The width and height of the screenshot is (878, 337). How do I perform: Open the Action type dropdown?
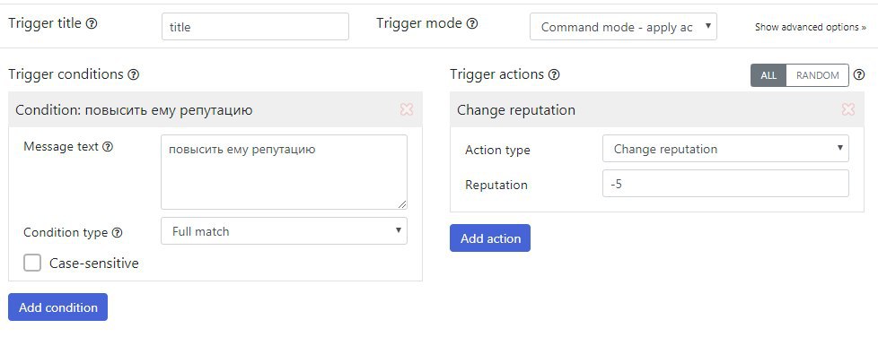pos(725,149)
